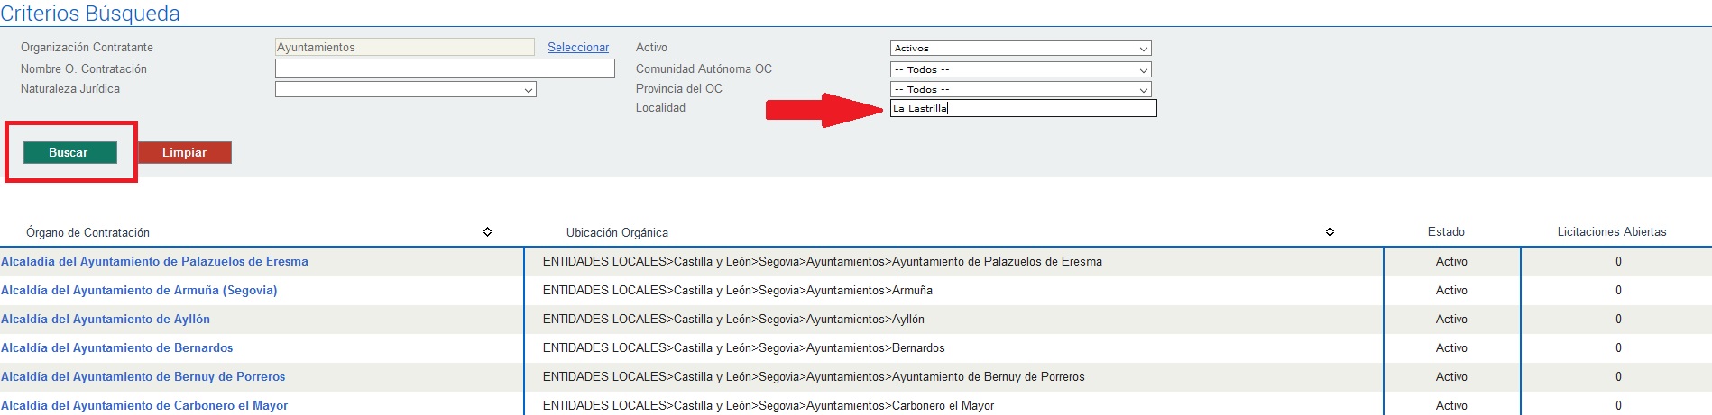Image resolution: width=1712 pixels, height=415 pixels.
Task: Open Alcaldía del Ayuntamiento de Bernardos
Action: click(117, 348)
